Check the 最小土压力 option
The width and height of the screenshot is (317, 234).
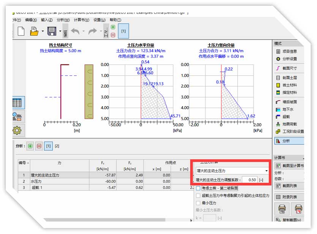pos(198,203)
